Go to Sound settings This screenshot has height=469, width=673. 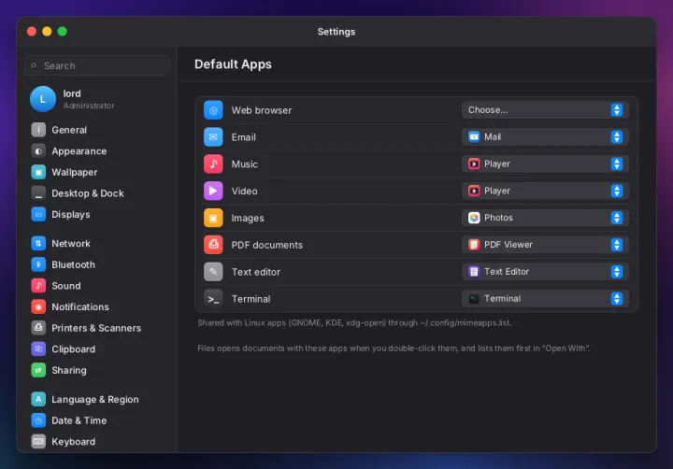pyautogui.click(x=98, y=285)
